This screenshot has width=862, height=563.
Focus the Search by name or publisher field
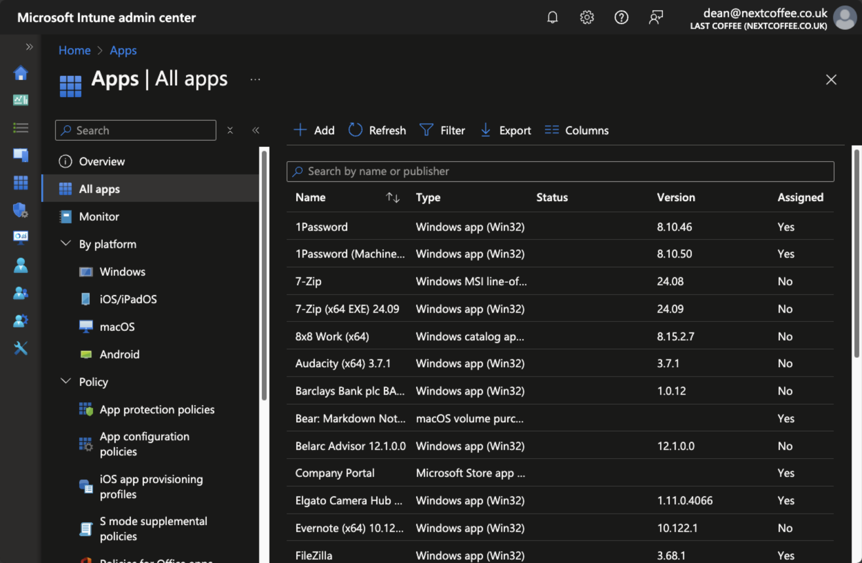[560, 171]
